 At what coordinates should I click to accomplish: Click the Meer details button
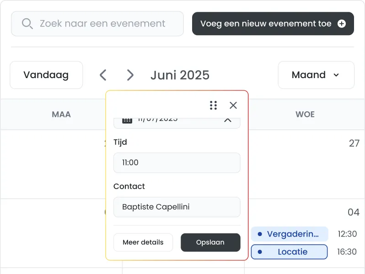tap(143, 242)
